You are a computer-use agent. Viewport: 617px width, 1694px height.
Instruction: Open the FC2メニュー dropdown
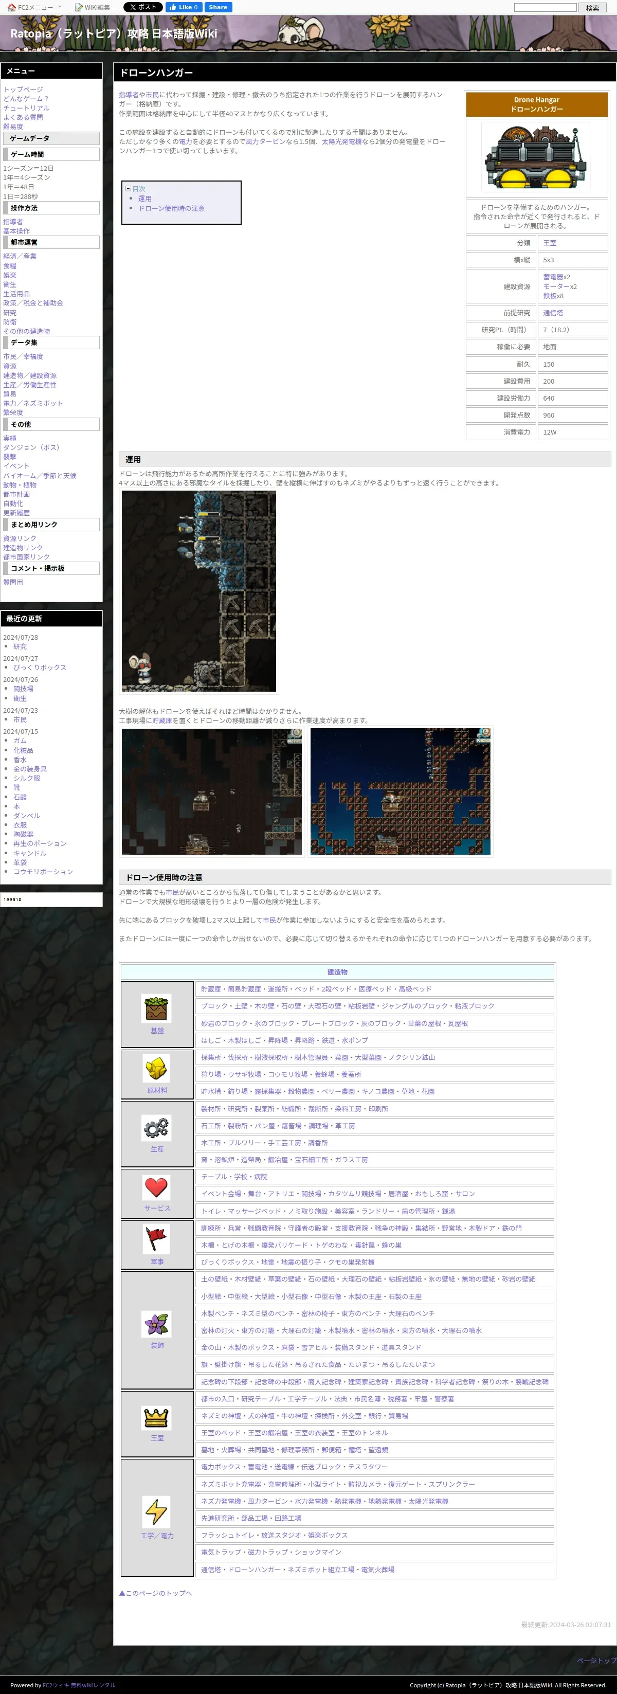point(35,7)
